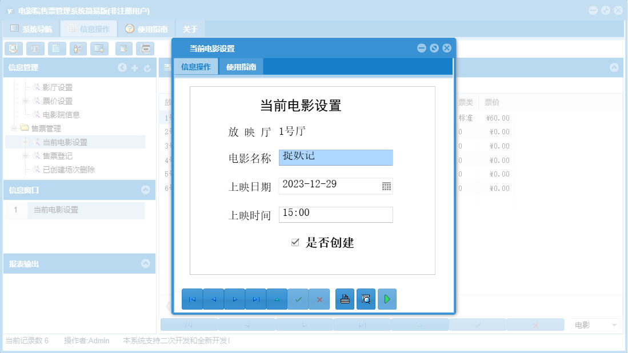Viewport: 628px width, 353px height.
Task: Collapse the 信息窗口 panel
Action: click(147, 188)
